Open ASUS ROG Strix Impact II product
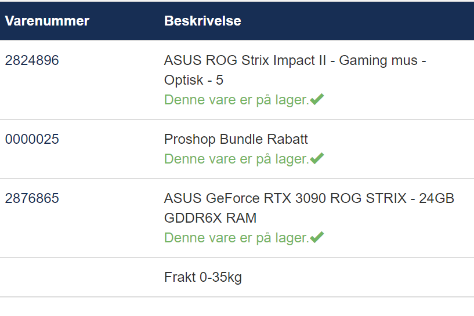The height and width of the screenshot is (316, 474). [295, 70]
